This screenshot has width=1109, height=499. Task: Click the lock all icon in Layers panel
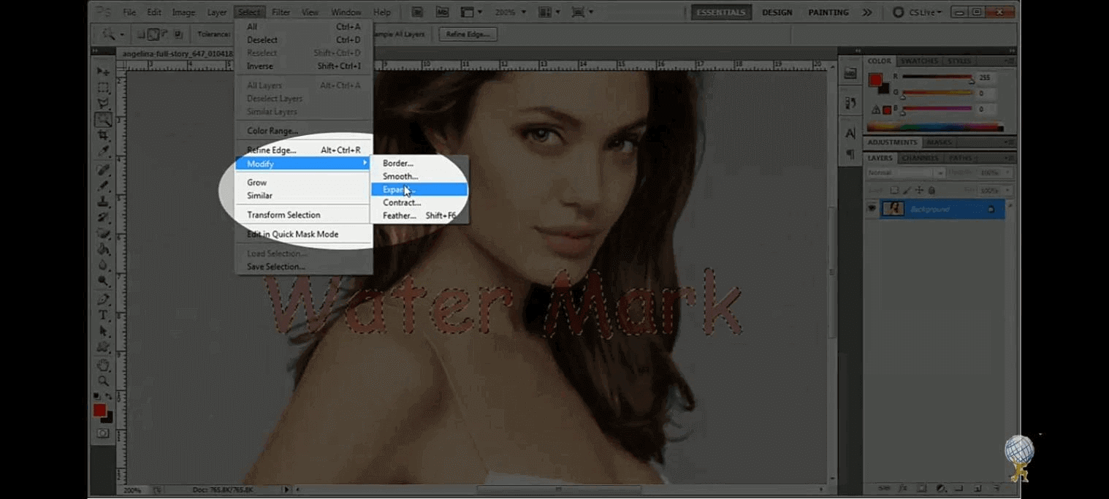click(931, 191)
